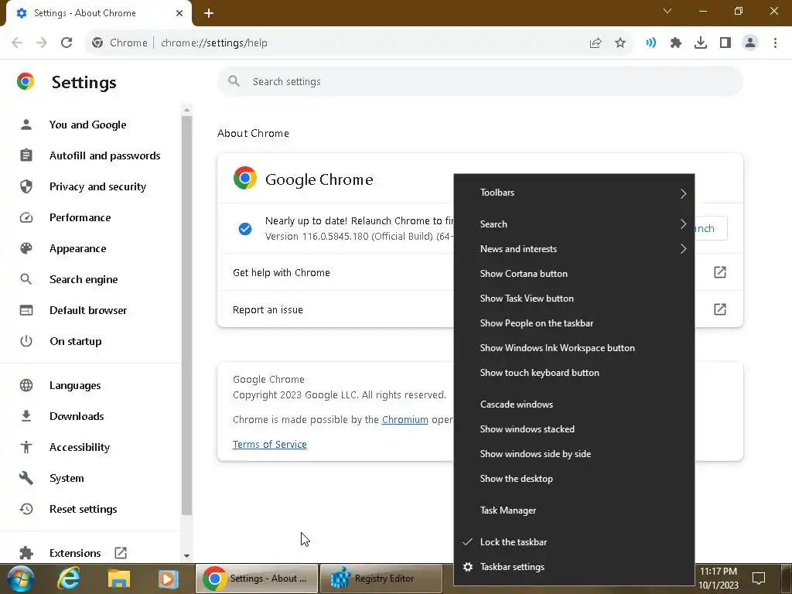792x594 pixels.
Task: Click external link icon for Report an issue
Action: (720, 309)
